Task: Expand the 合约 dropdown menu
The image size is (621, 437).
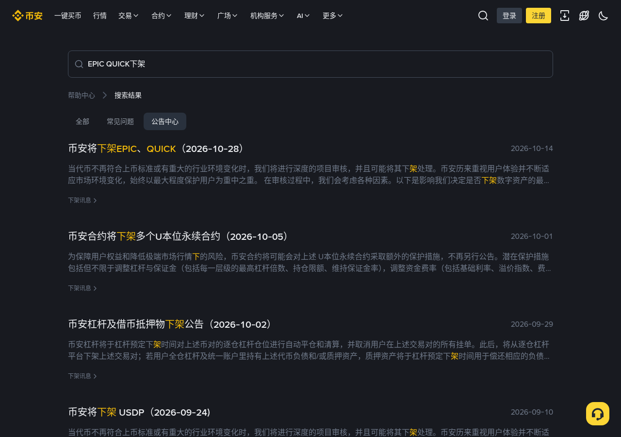Action: [162, 16]
